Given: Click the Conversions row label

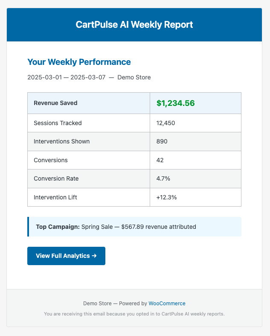Looking at the screenshot, I should click(x=50, y=160).
